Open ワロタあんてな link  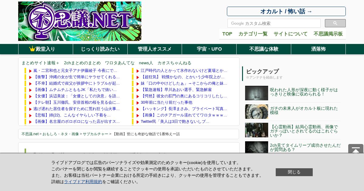click(x=120, y=63)
